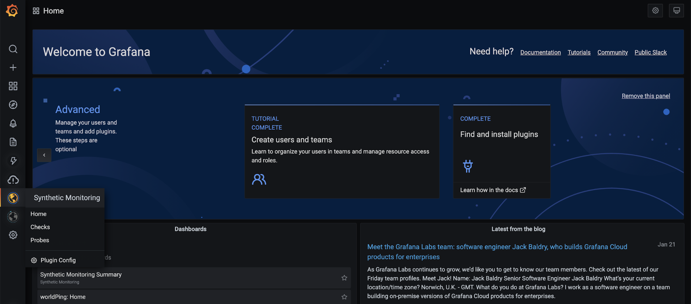The height and width of the screenshot is (304, 691).
Task: Open Plugin Config menu entry
Action: tap(53, 260)
